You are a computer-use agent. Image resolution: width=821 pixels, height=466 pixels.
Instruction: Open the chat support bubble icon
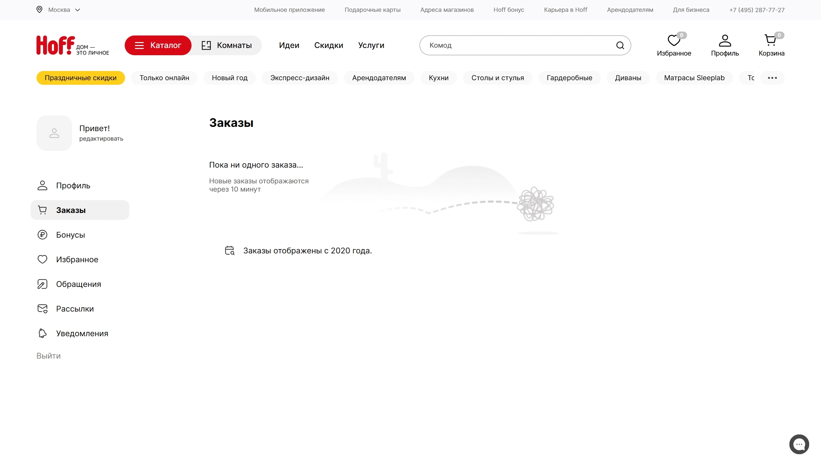(799, 444)
